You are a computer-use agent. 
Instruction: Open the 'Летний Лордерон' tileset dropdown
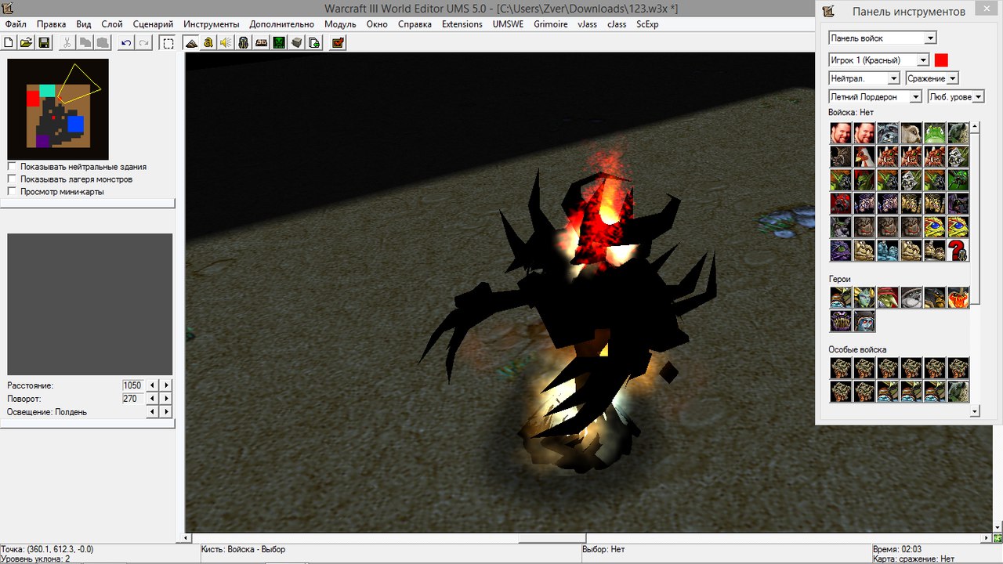click(875, 96)
